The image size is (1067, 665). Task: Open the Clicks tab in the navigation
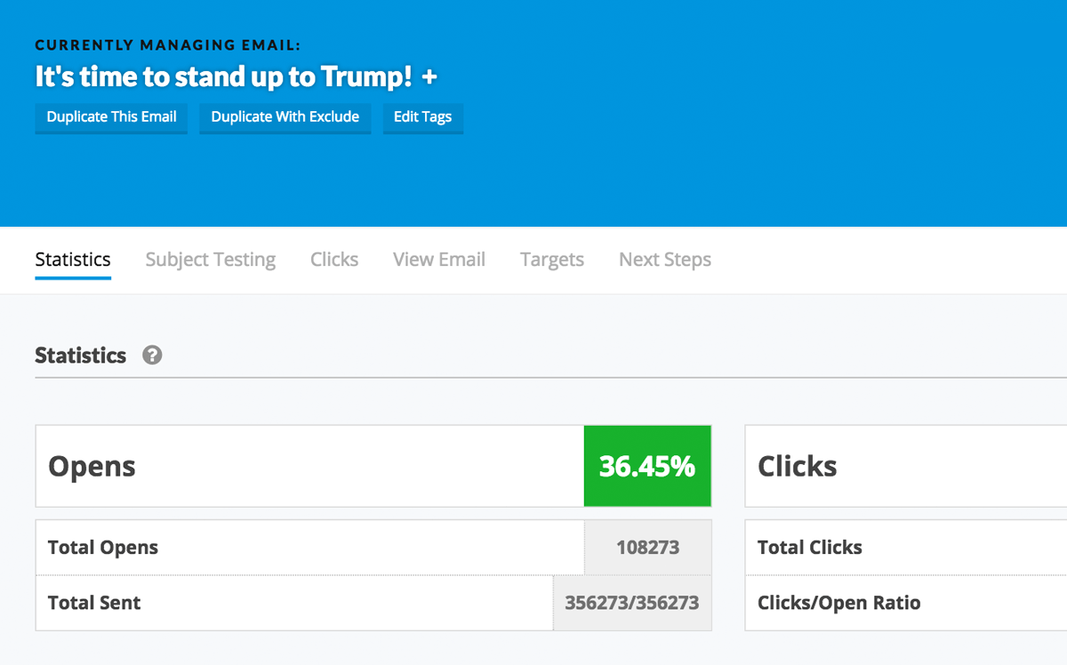point(334,260)
